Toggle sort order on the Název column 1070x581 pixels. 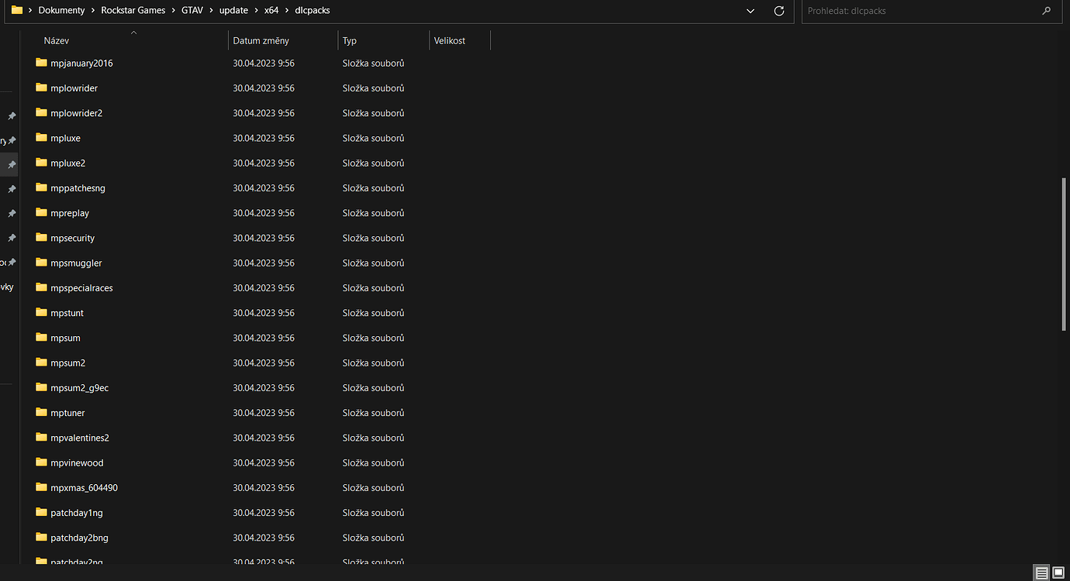pos(56,40)
